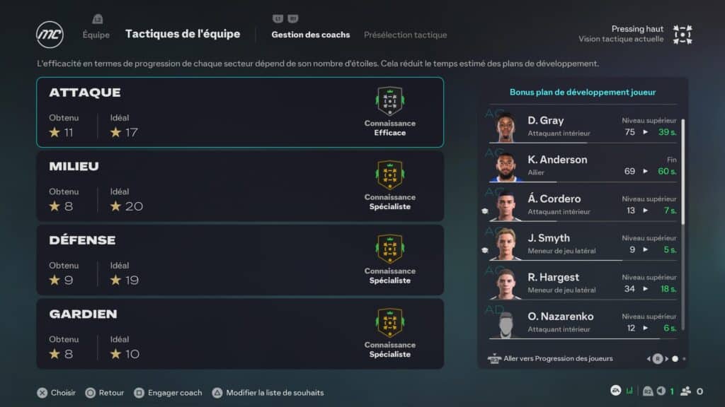Image resolution: width=725 pixels, height=407 pixels.
Task: Click the Pressing haut tactical vision icon
Action: (683, 34)
